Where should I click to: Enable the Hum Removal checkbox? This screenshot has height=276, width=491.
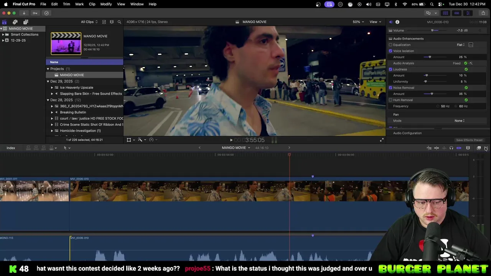click(390, 100)
